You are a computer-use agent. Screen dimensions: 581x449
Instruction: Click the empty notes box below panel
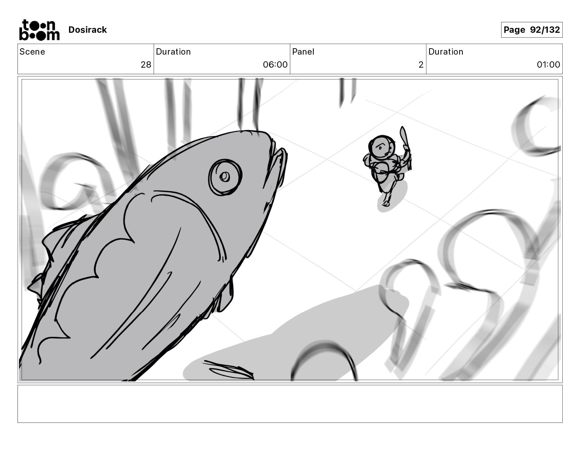[x=290, y=404]
